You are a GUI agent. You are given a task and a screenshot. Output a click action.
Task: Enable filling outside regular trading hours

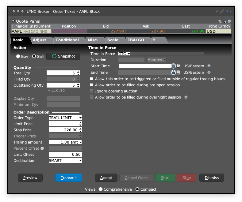point(91,79)
